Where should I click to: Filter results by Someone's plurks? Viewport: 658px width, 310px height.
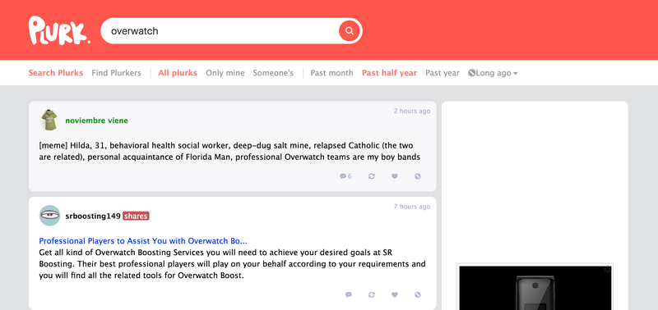273,73
